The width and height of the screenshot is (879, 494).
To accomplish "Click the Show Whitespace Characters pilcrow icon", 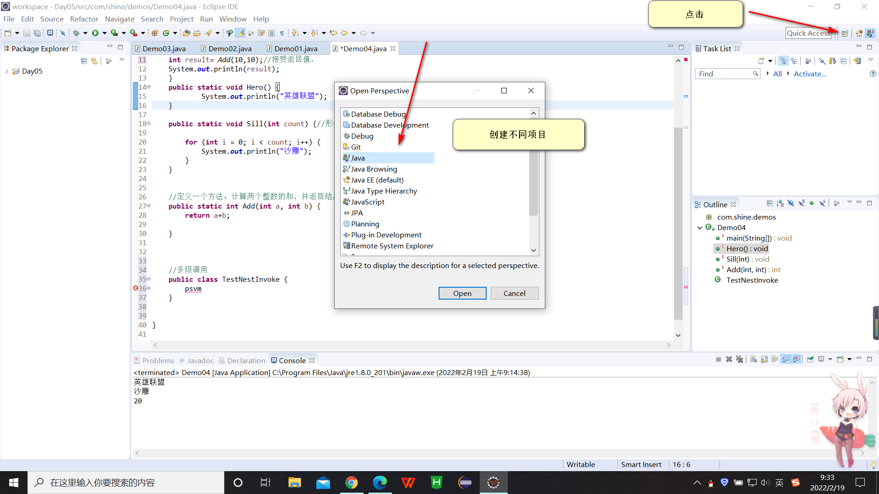I will [x=282, y=33].
